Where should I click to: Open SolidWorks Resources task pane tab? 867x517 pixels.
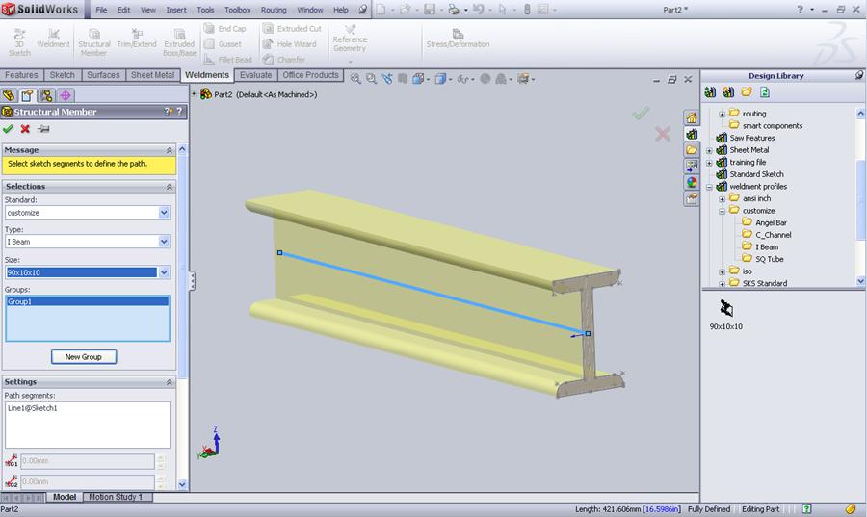click(691, 117)
